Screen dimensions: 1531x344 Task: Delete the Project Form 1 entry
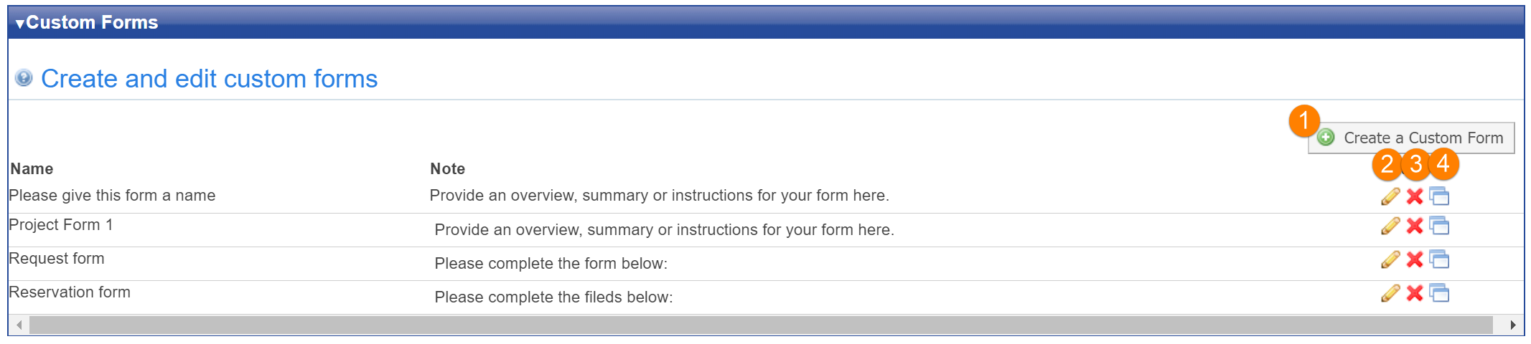tap(1415, 226)
